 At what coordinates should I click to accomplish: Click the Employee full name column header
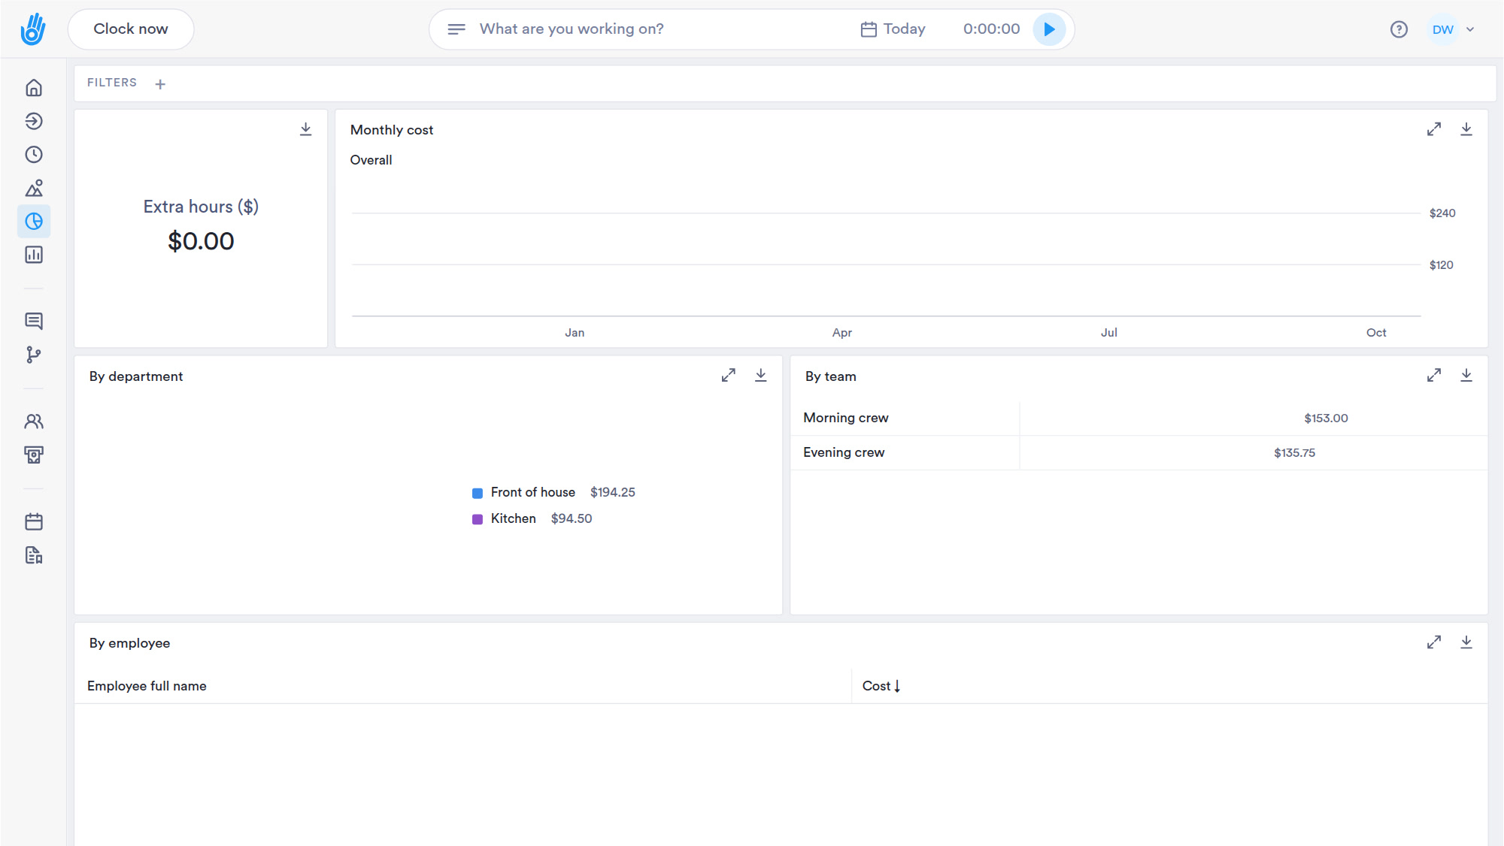pyautogui.click(x=147, y=686)
